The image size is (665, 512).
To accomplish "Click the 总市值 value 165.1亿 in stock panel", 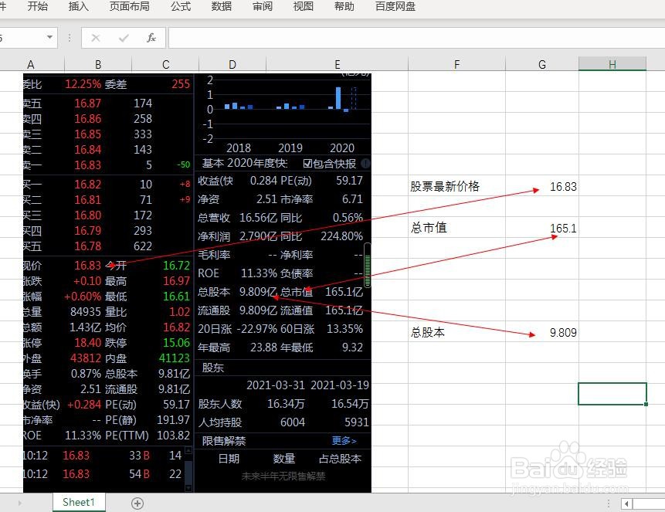I will pyautogui.click(x=344, y=292).
